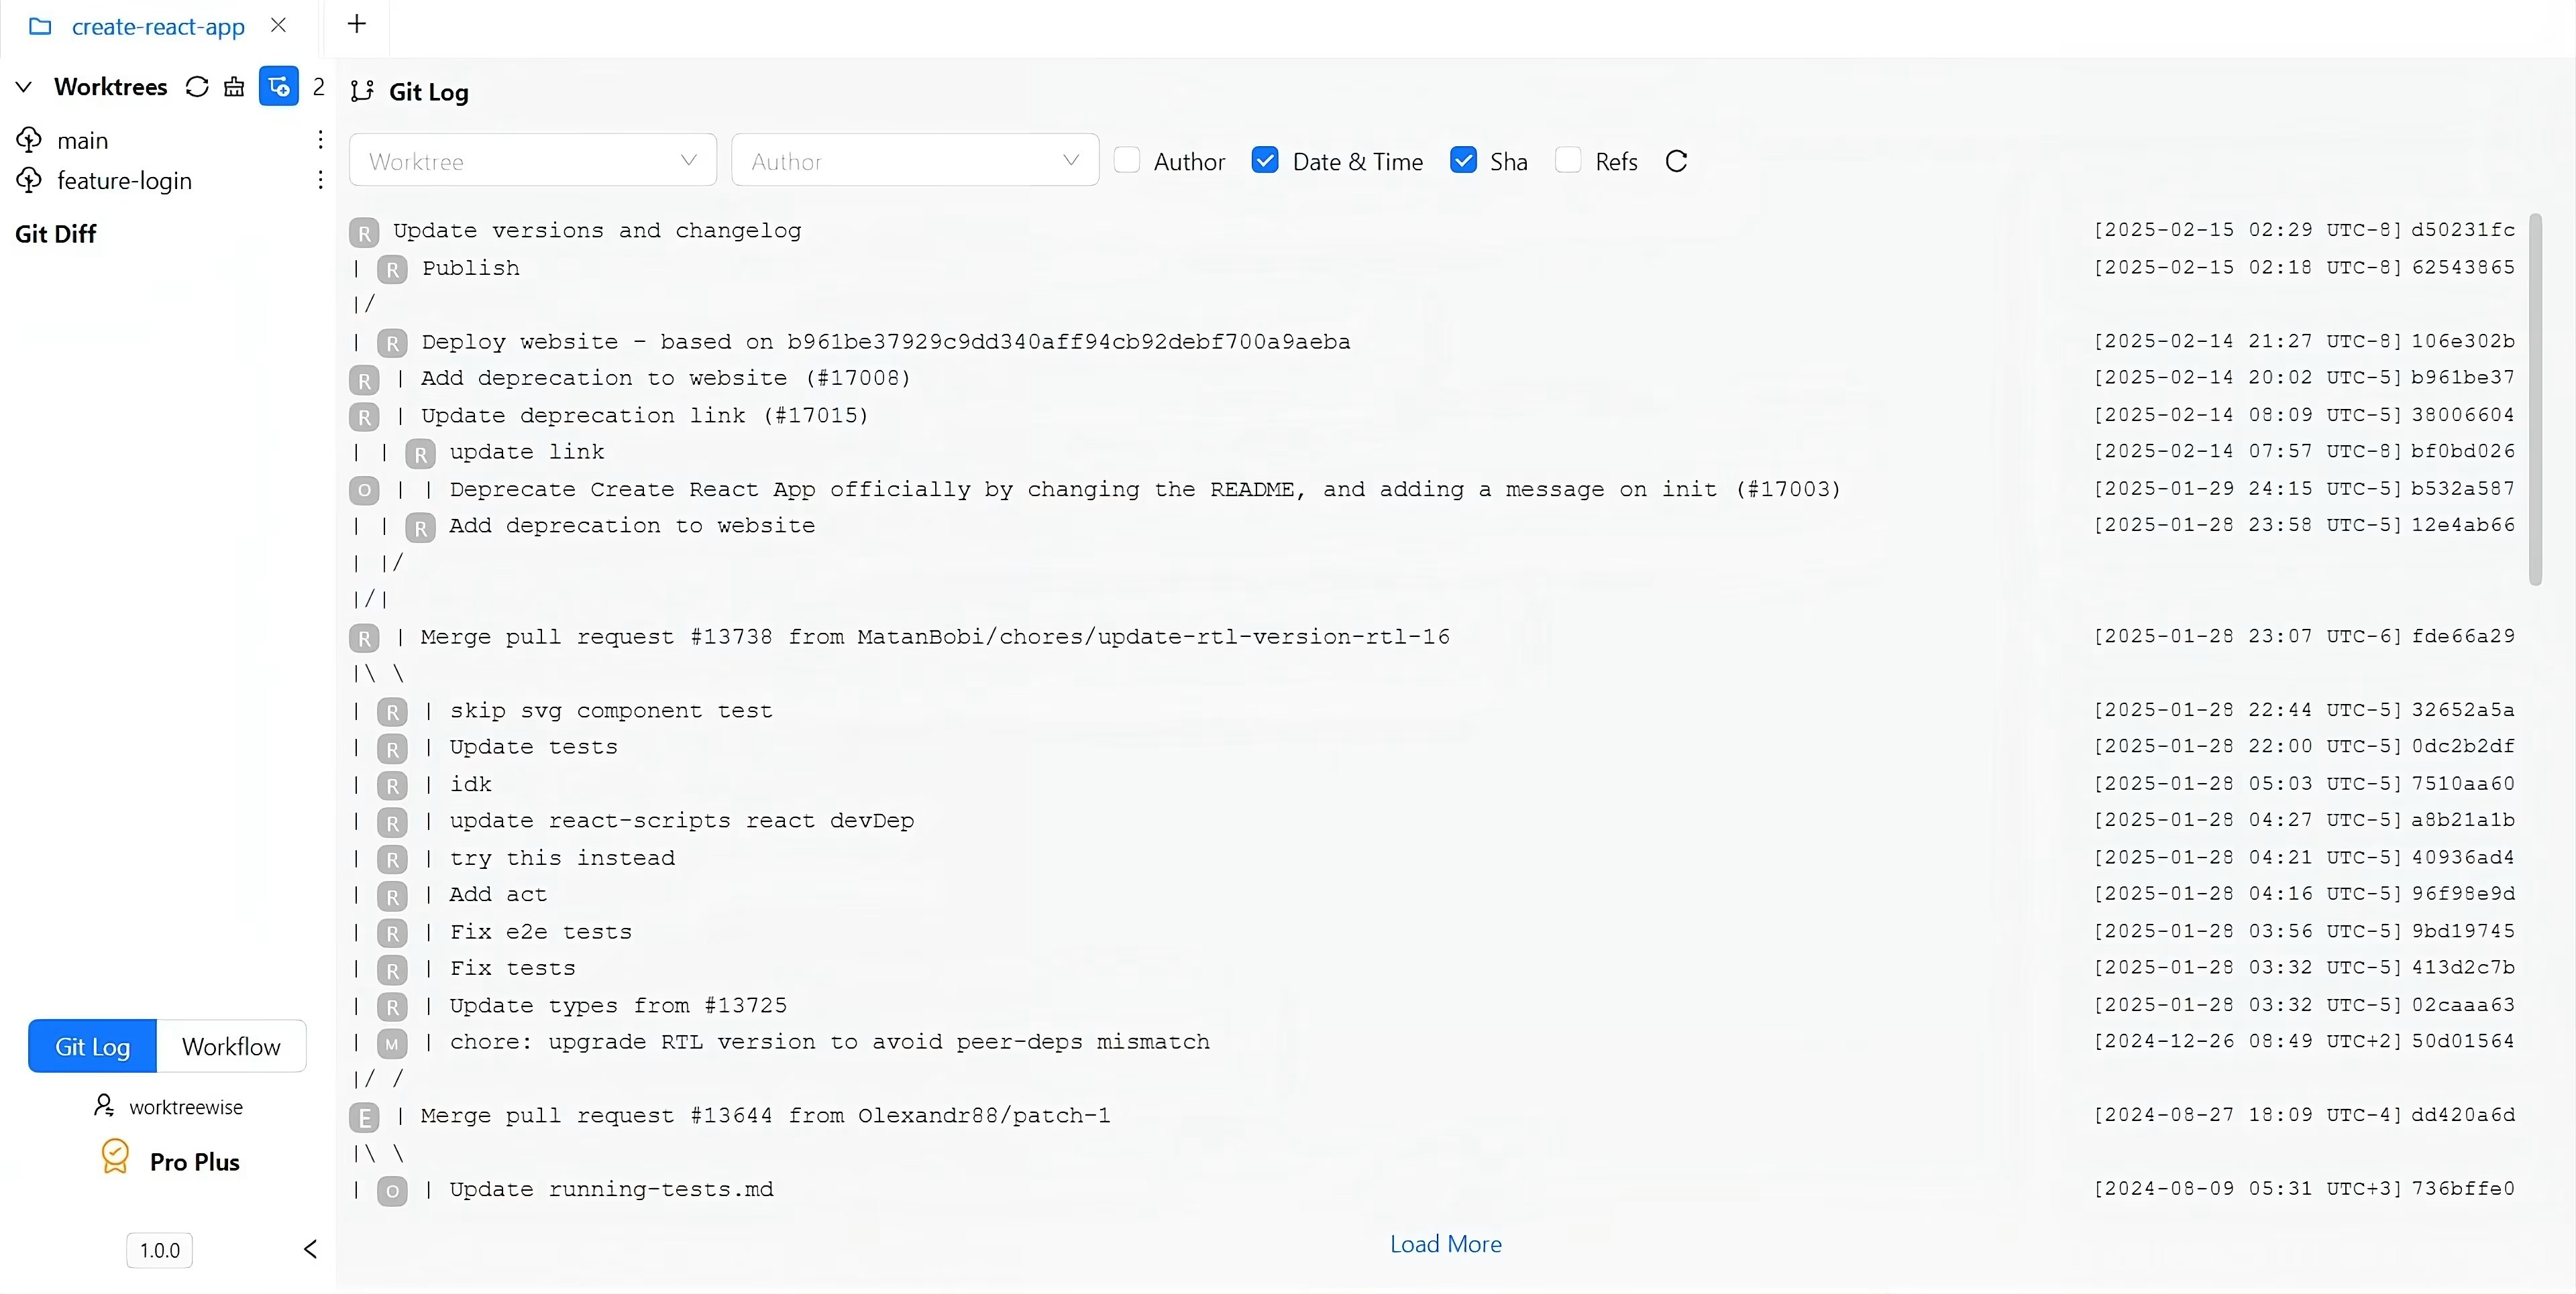The width and height of the screenshot is (2576, 1294).
Task: Click the cleanup icon beside Worktrees
Action: 234,87
